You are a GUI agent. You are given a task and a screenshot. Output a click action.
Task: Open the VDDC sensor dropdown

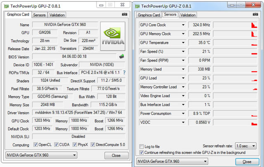point(183,122)
